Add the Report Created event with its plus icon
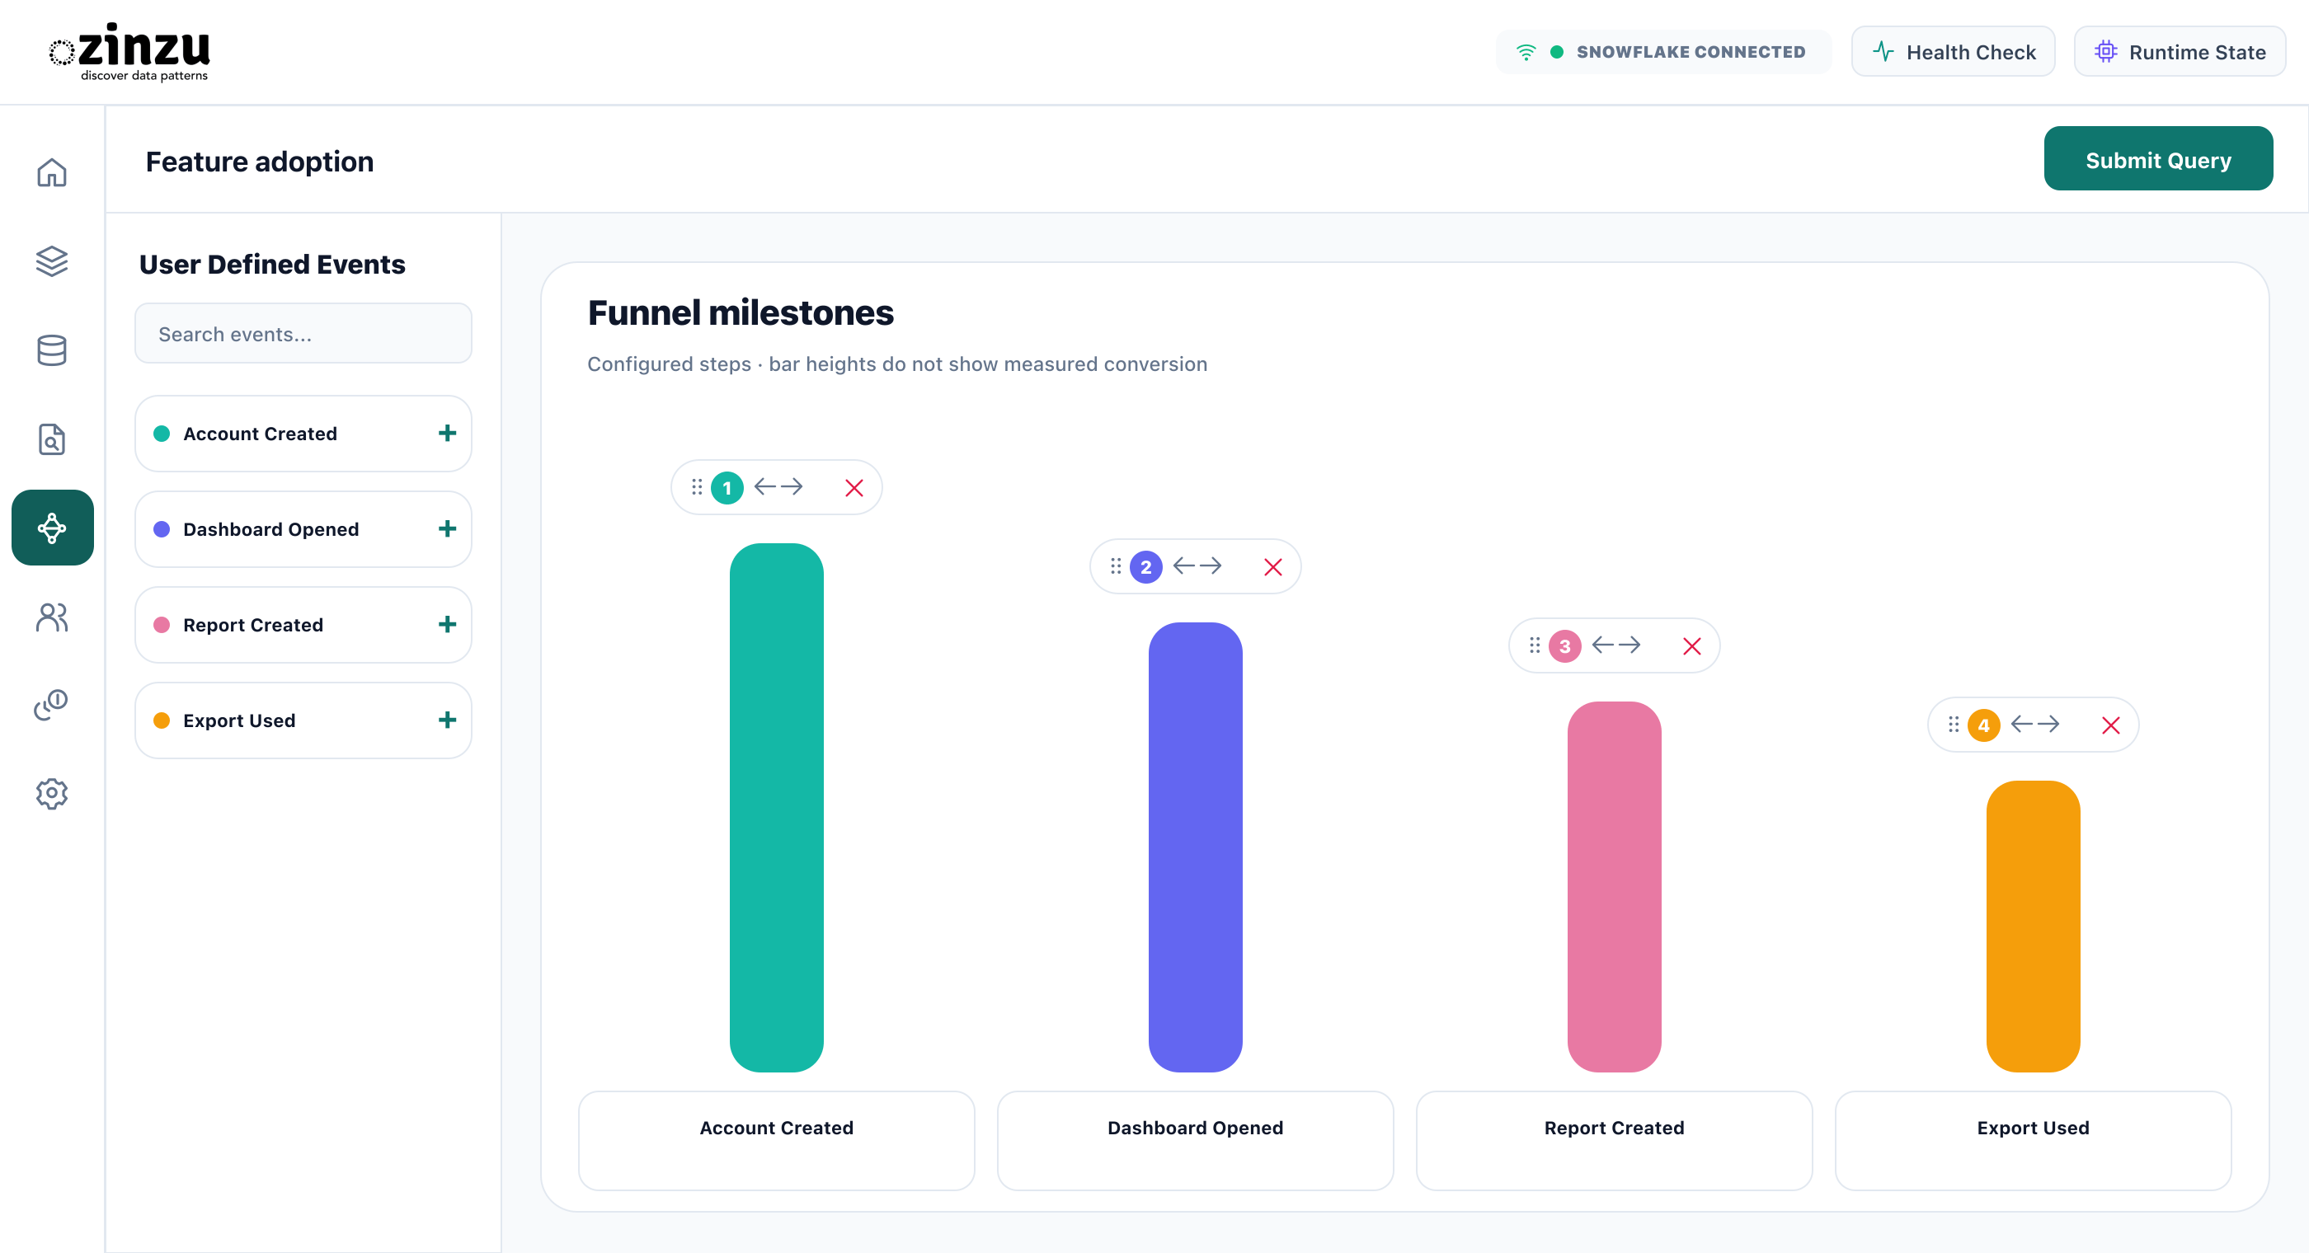 coord(447,625)
